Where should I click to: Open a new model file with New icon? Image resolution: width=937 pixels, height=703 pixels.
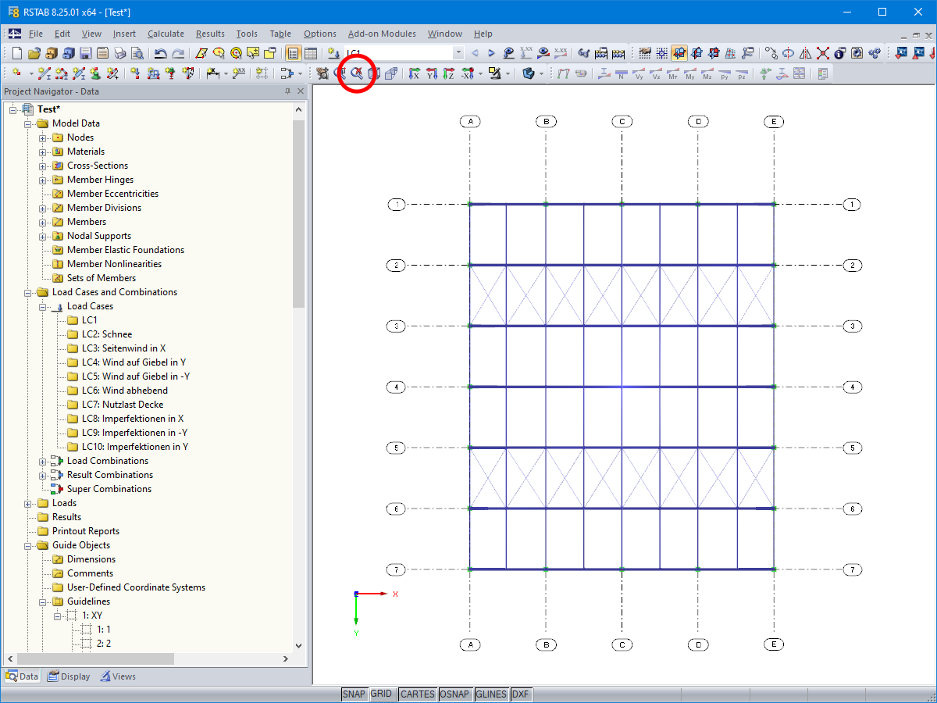(16, 52)
